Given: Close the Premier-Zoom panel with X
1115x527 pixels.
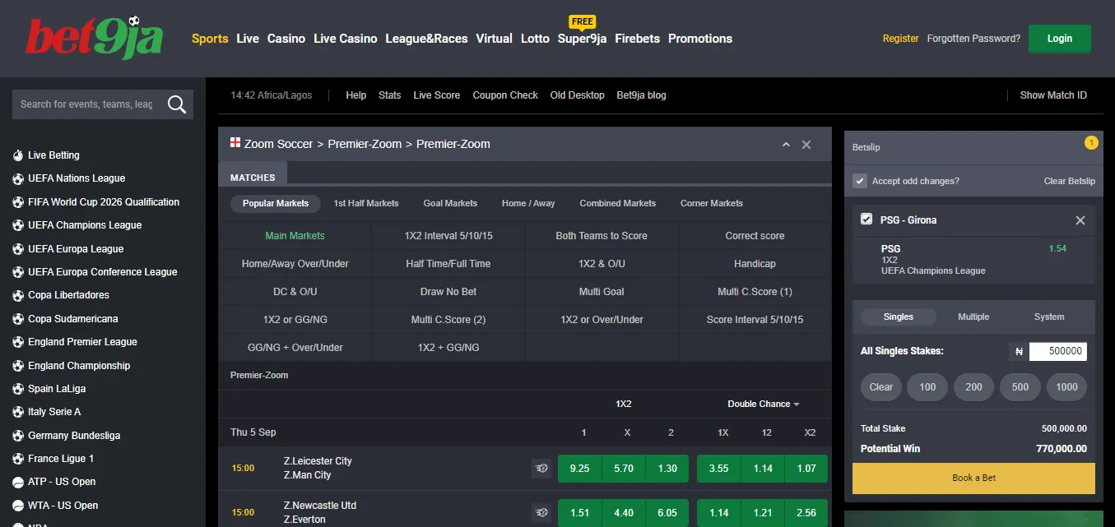Looking at the screenshot, I should pos(806,145).
